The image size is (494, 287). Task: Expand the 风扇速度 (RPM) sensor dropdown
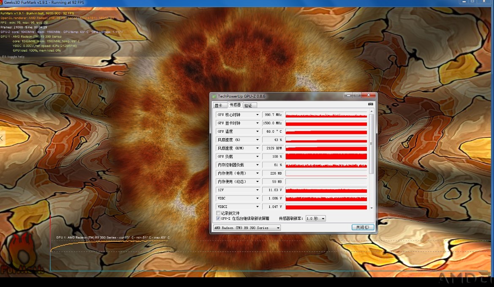(257, 148)
